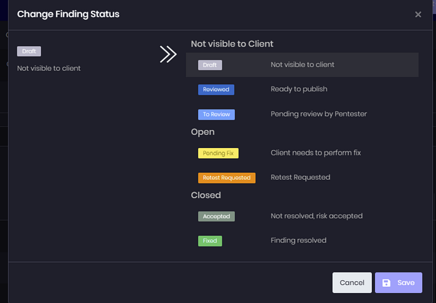Viewport: 436px width, 303px height.
Task: Select 'Client needs to perform fix' option
Action: 315,152
